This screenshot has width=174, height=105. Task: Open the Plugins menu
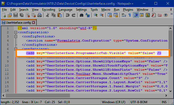click(x=127, y=10)
